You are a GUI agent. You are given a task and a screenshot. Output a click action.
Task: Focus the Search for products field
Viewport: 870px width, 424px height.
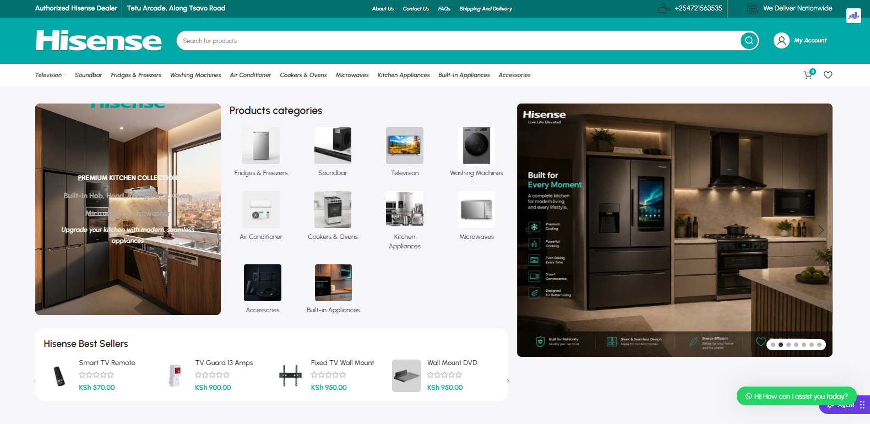[458, 41]
